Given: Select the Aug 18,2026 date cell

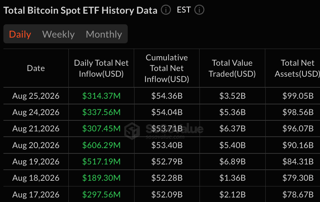Looking at the screenshot, I should [36, 178].
